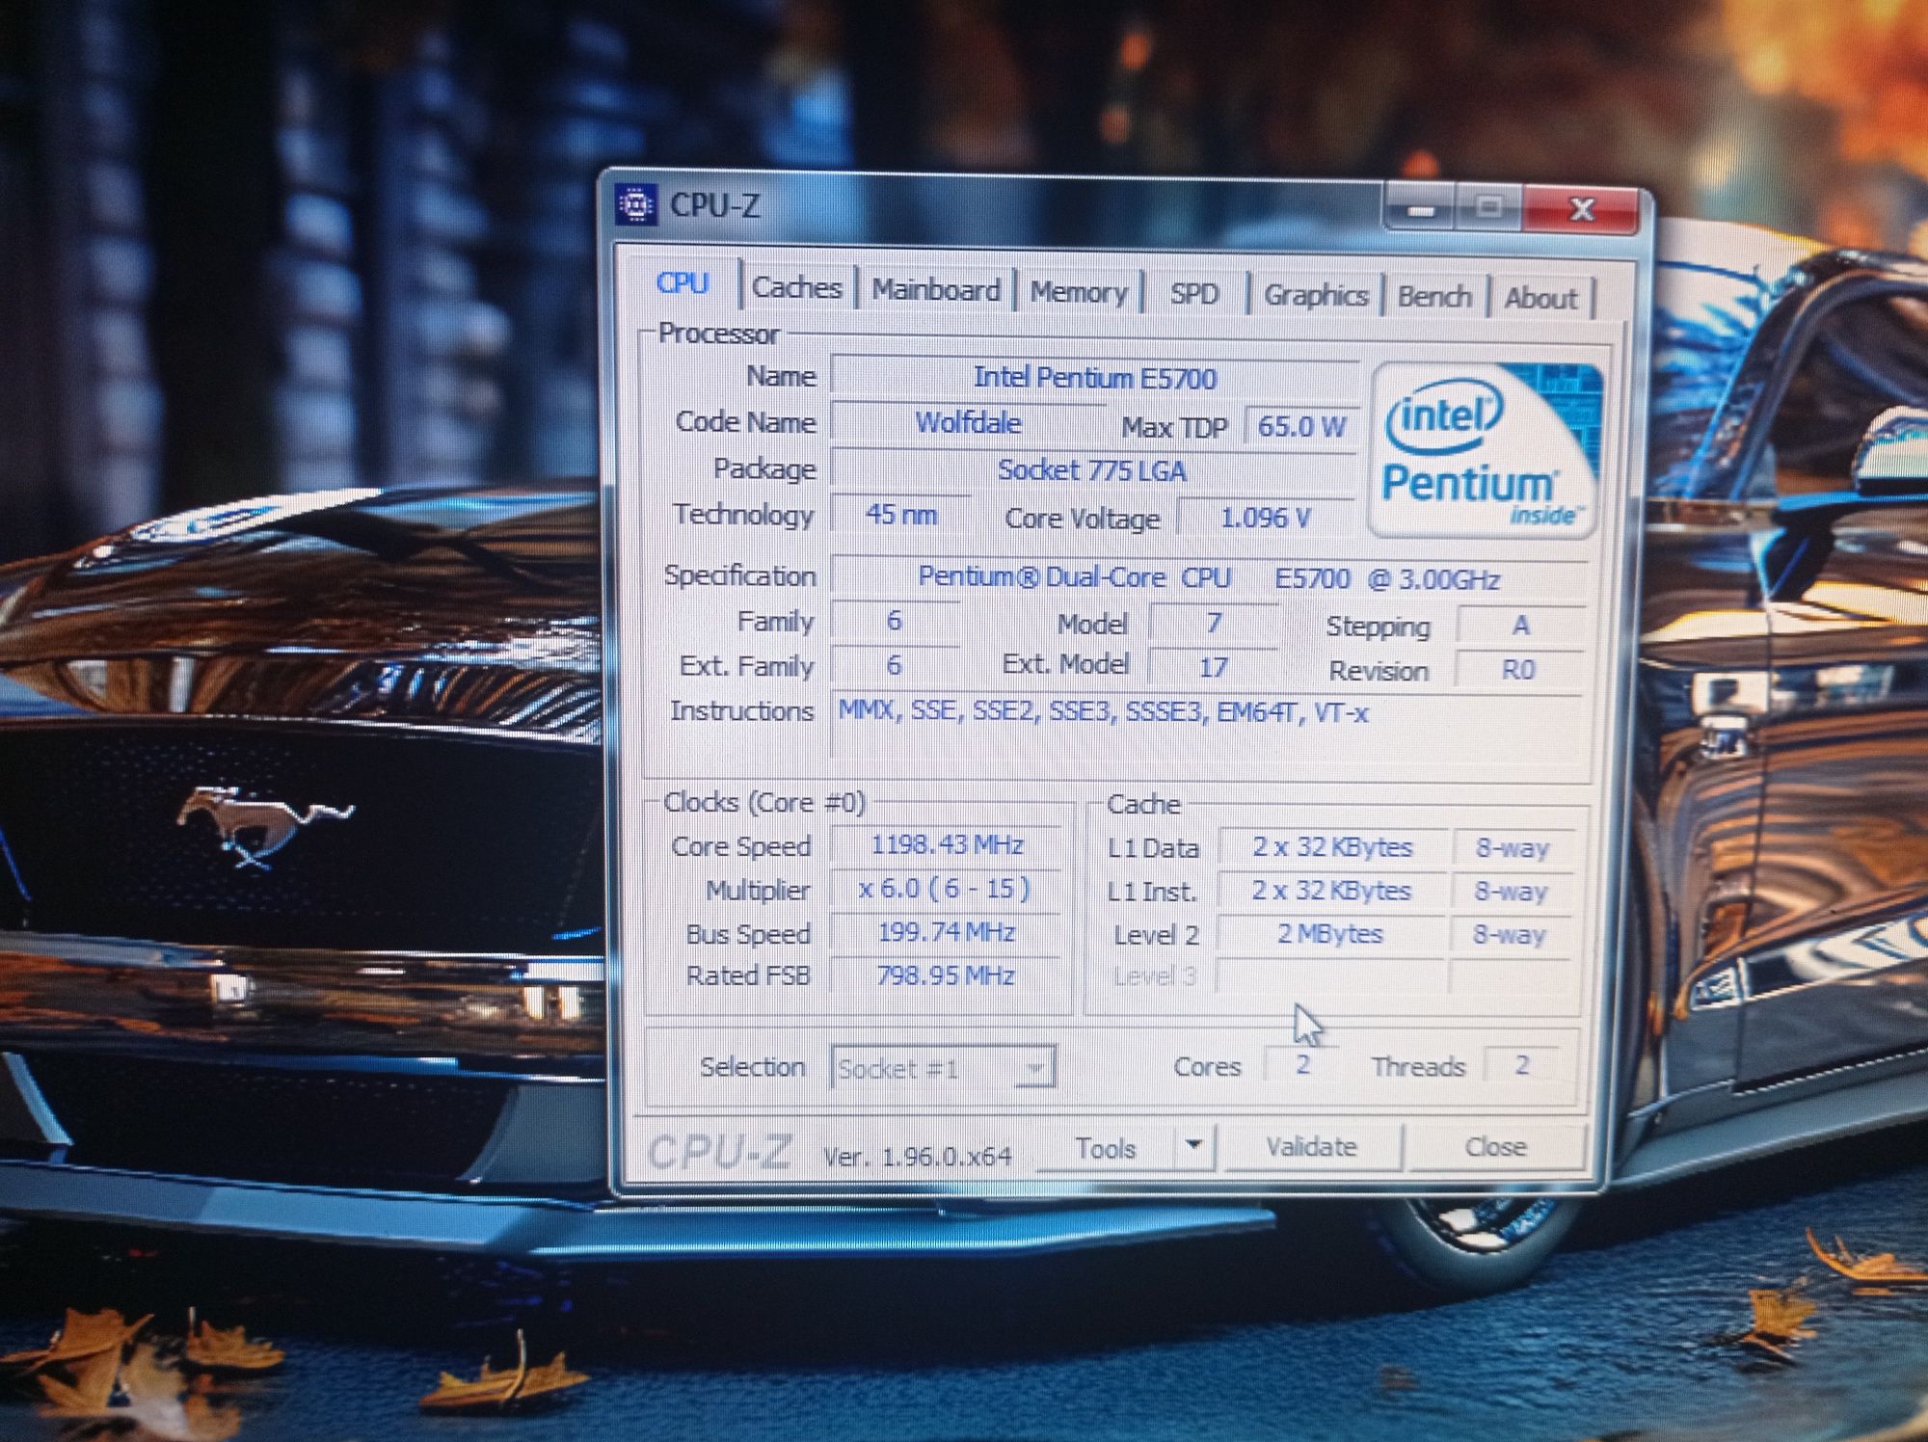The image size is (1928, 1442).
Task: Switch to the Caches tab
Action: tap(796, 287)
